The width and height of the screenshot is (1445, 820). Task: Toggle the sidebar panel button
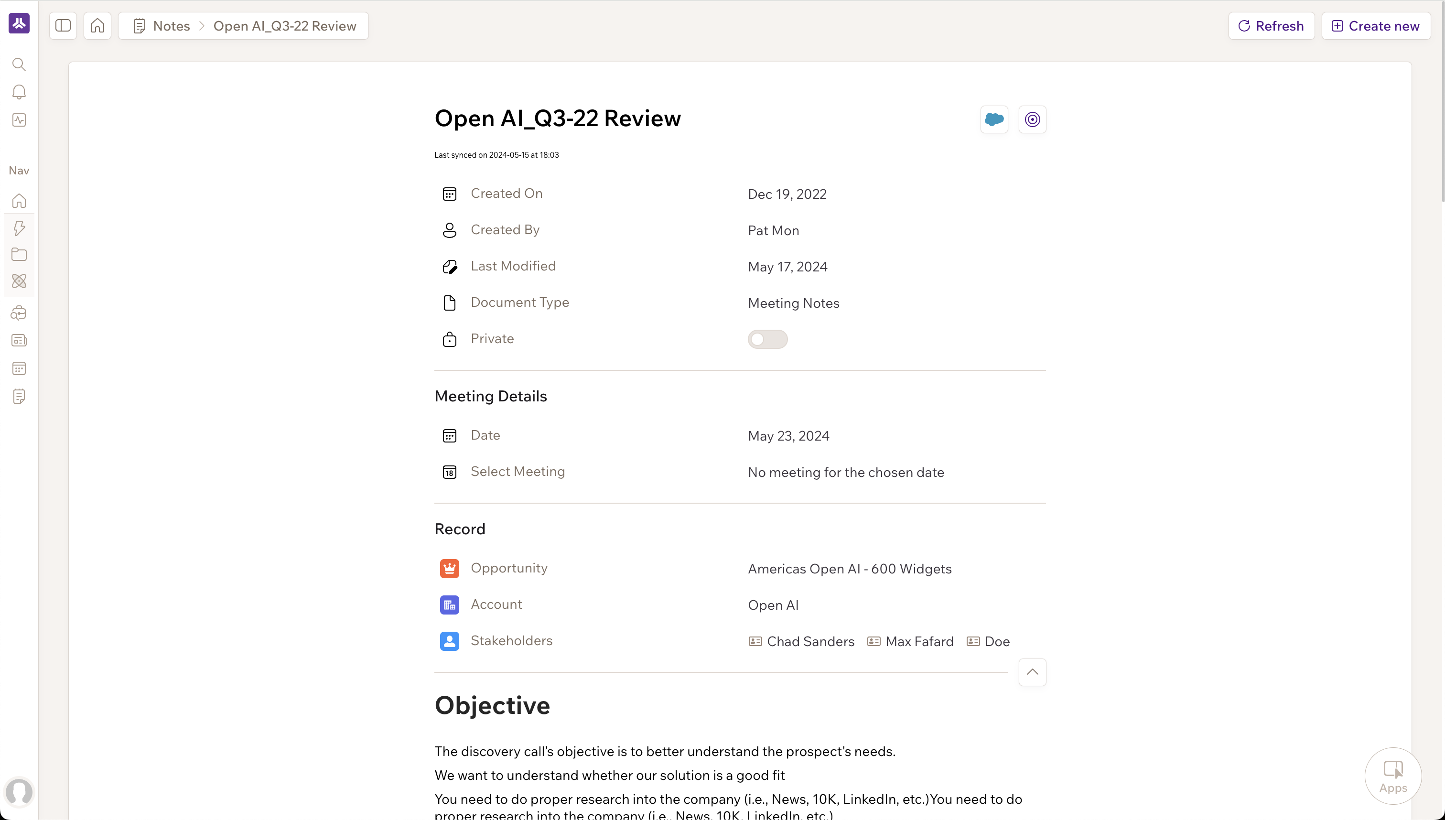point(63,26)
